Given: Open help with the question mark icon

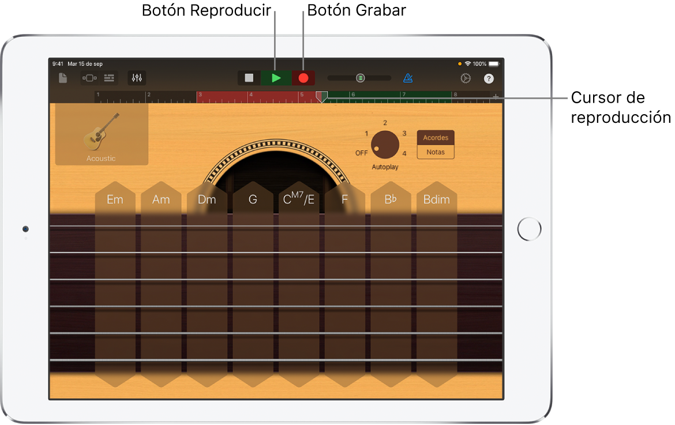Looking at the screenshot, I should pos(489,78).
